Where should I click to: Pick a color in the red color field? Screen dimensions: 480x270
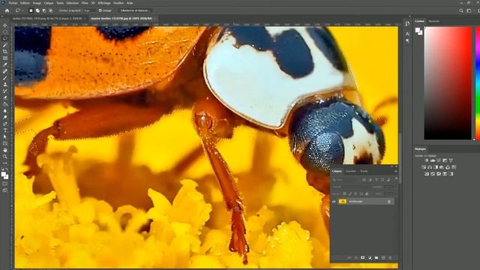(448, 83)
